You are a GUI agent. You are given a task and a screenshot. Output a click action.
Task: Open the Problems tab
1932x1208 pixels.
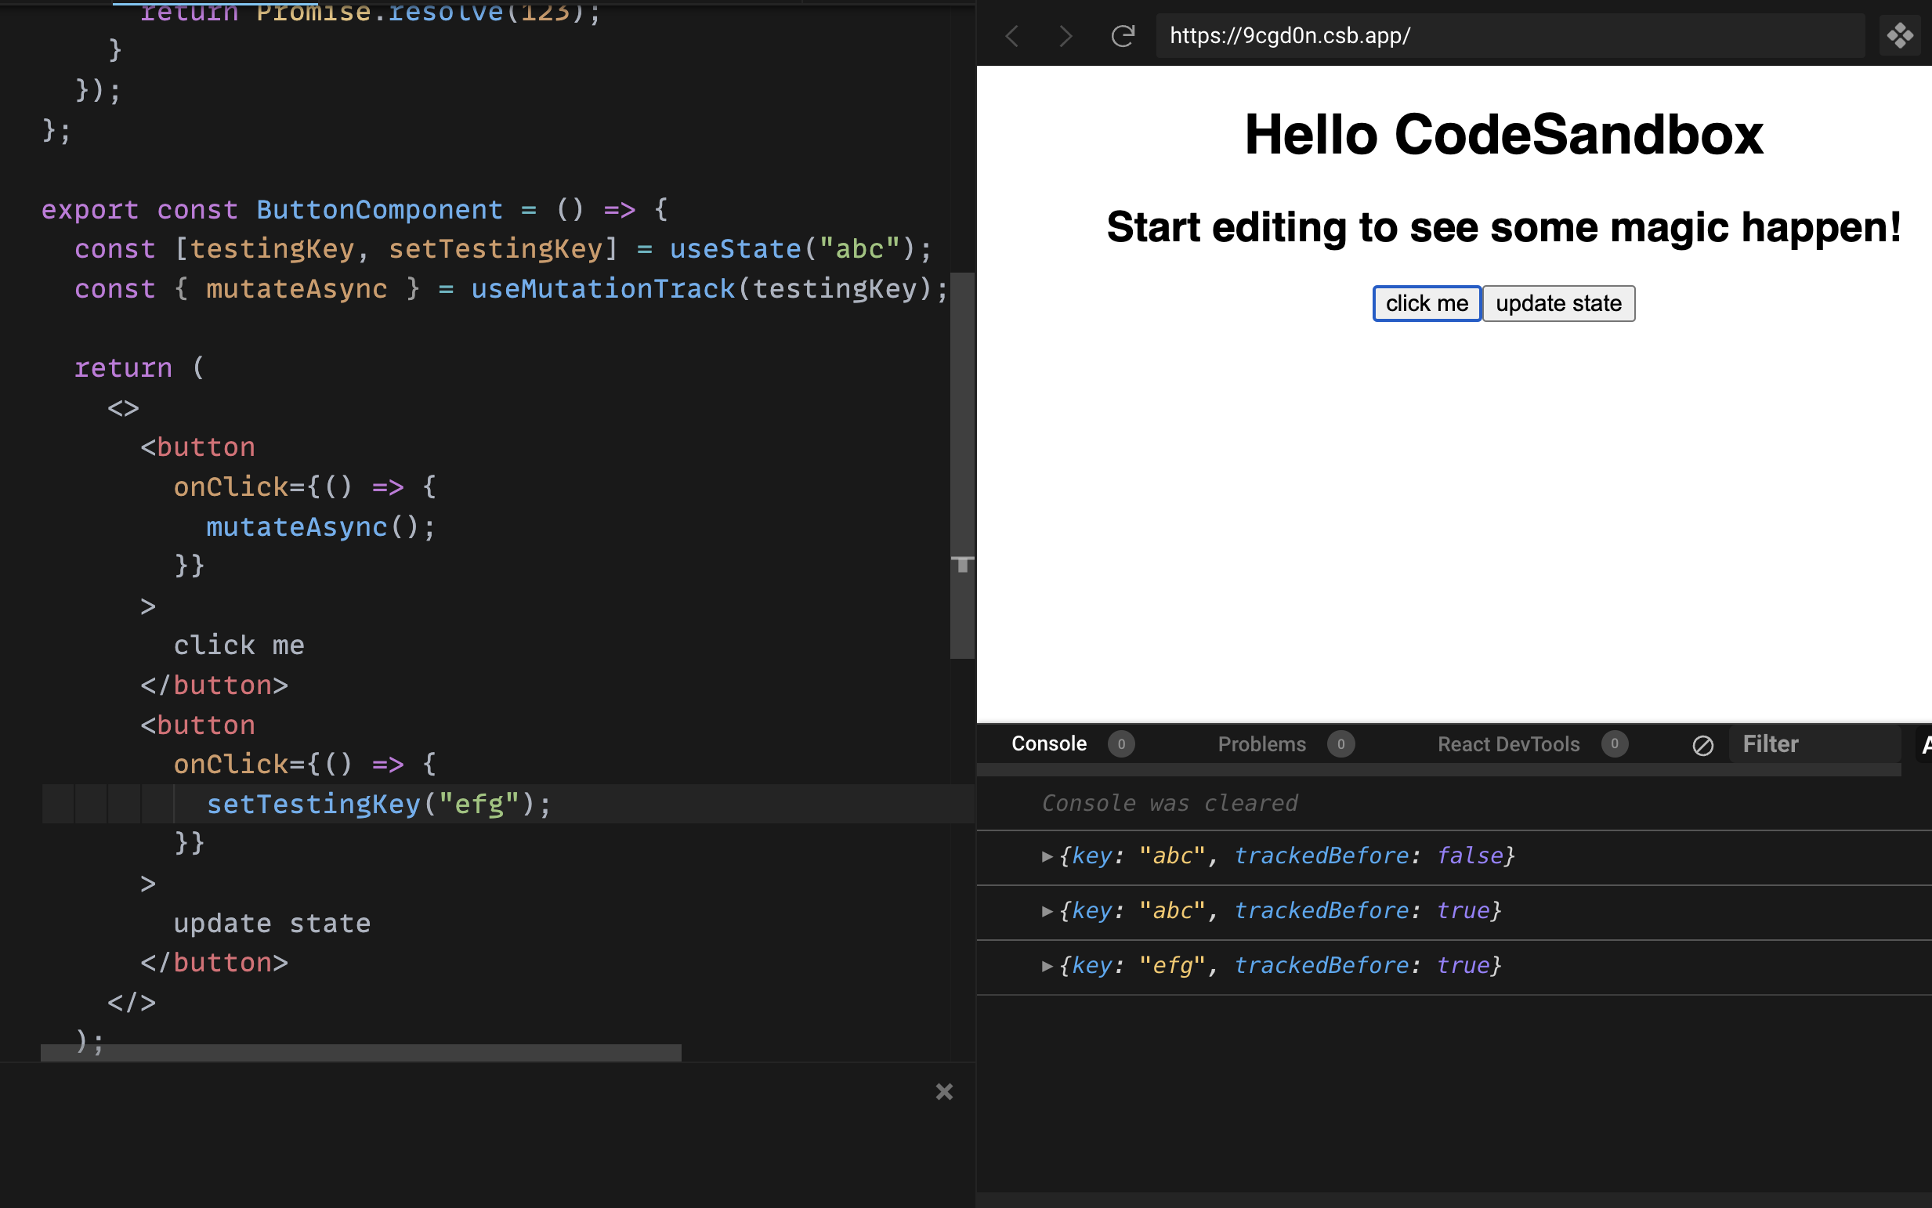coord(1261,744)
